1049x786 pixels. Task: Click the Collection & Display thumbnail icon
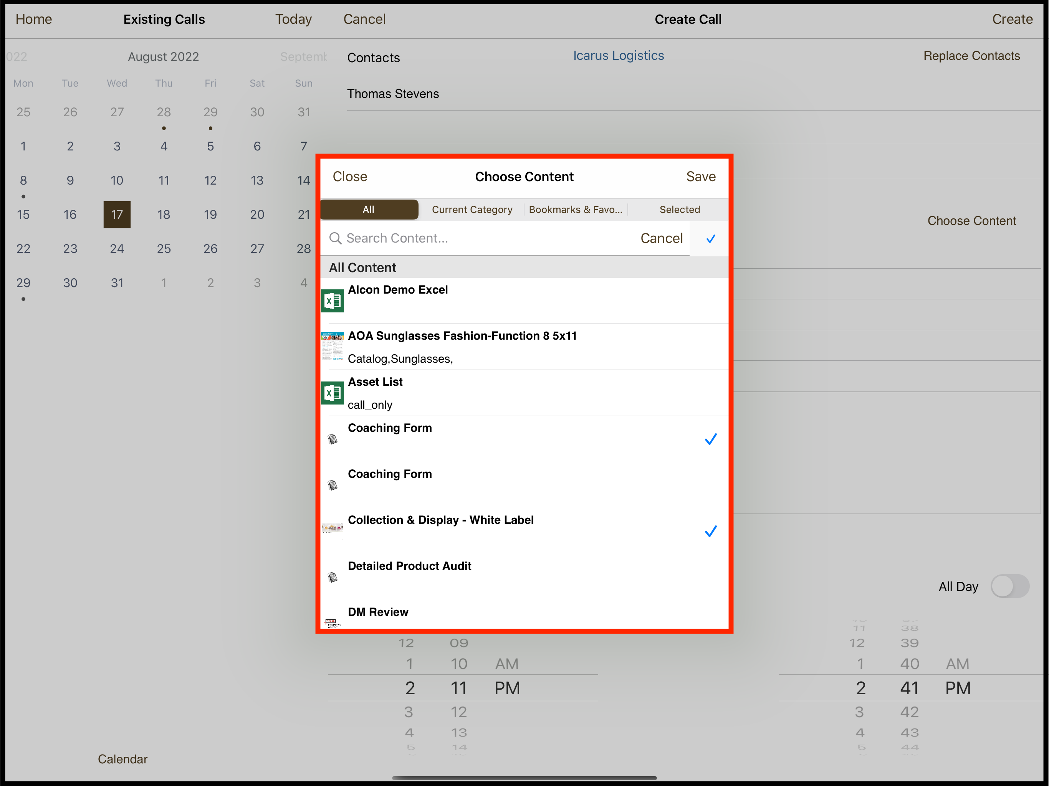(333, 528)
